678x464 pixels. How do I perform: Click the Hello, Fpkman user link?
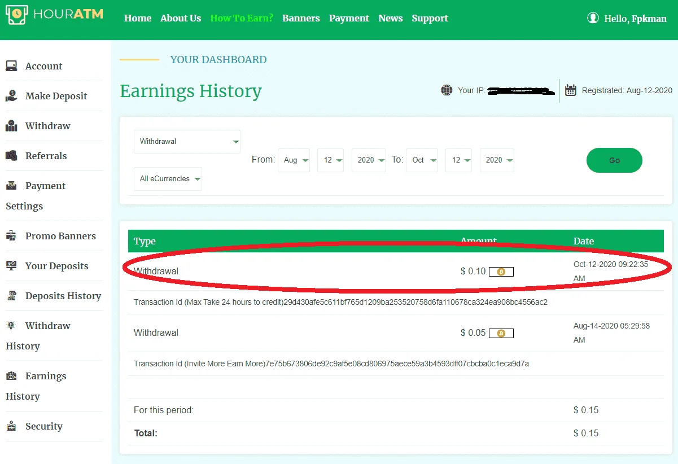click(635, 19)
